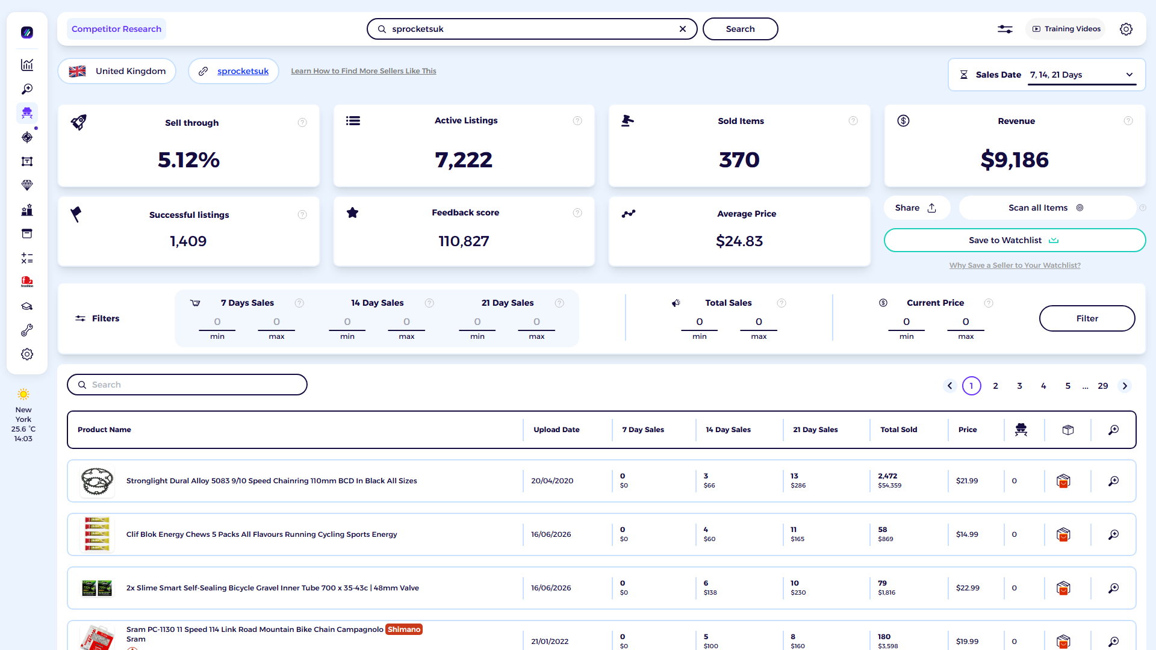Click the Share button

tap(916, 208)
